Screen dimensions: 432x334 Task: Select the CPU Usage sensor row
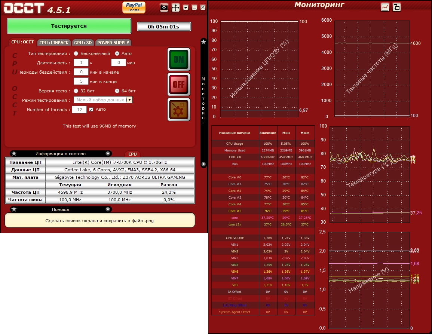tap(263, 144)
